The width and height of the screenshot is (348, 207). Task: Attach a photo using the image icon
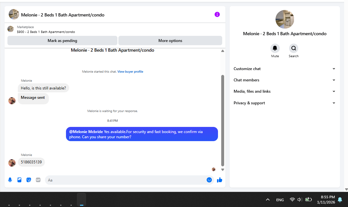coord(19,180)
